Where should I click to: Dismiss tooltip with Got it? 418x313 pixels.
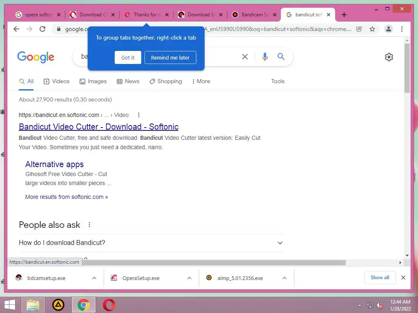[128, 57]
